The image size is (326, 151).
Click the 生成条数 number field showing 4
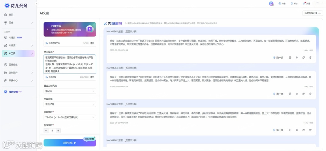click(52, 131)
